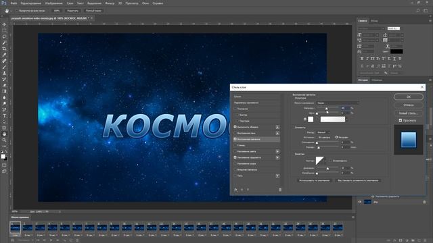Select the Move tool
This screenshot has height=243, width=433.
coord(4,24)
